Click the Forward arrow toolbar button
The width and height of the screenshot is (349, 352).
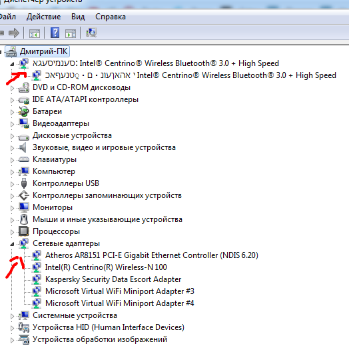(14, 33)
